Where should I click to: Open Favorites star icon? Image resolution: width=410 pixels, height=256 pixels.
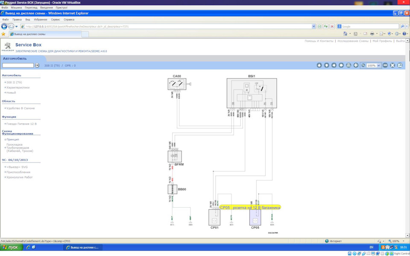pos(3,34)
